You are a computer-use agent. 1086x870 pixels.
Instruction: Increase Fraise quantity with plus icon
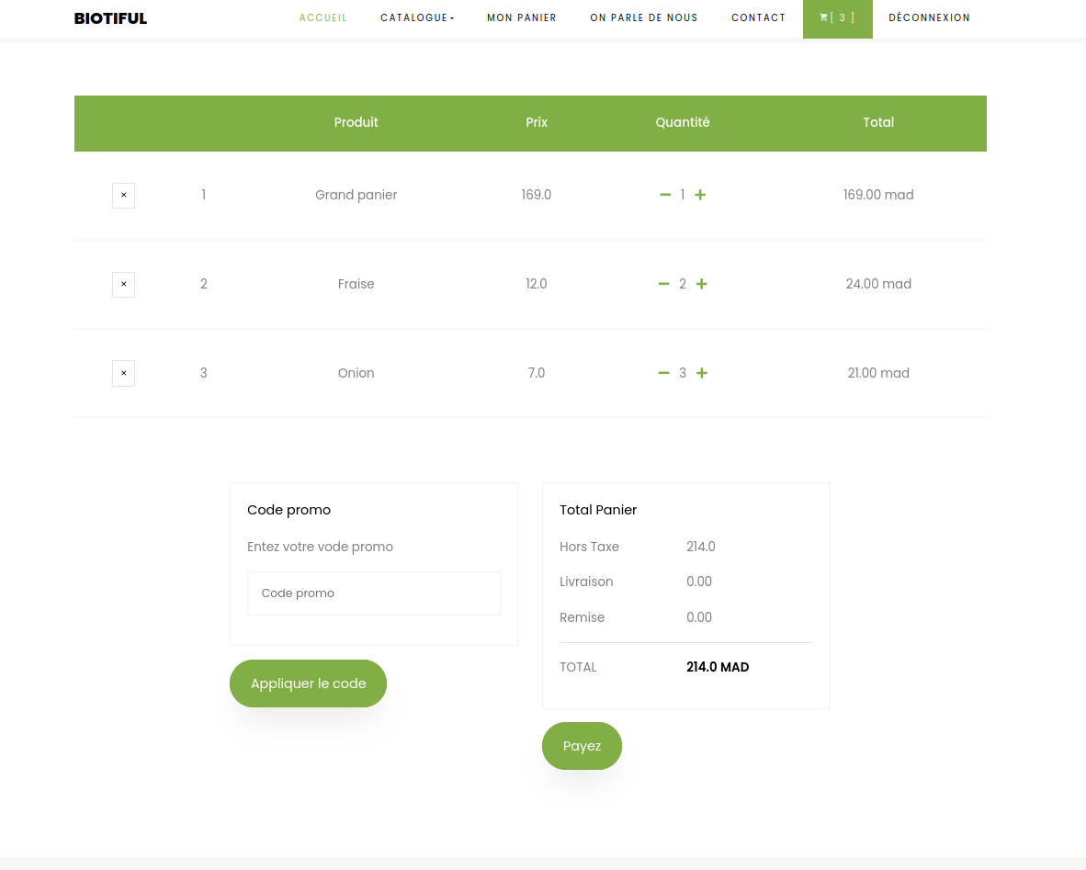702,284
